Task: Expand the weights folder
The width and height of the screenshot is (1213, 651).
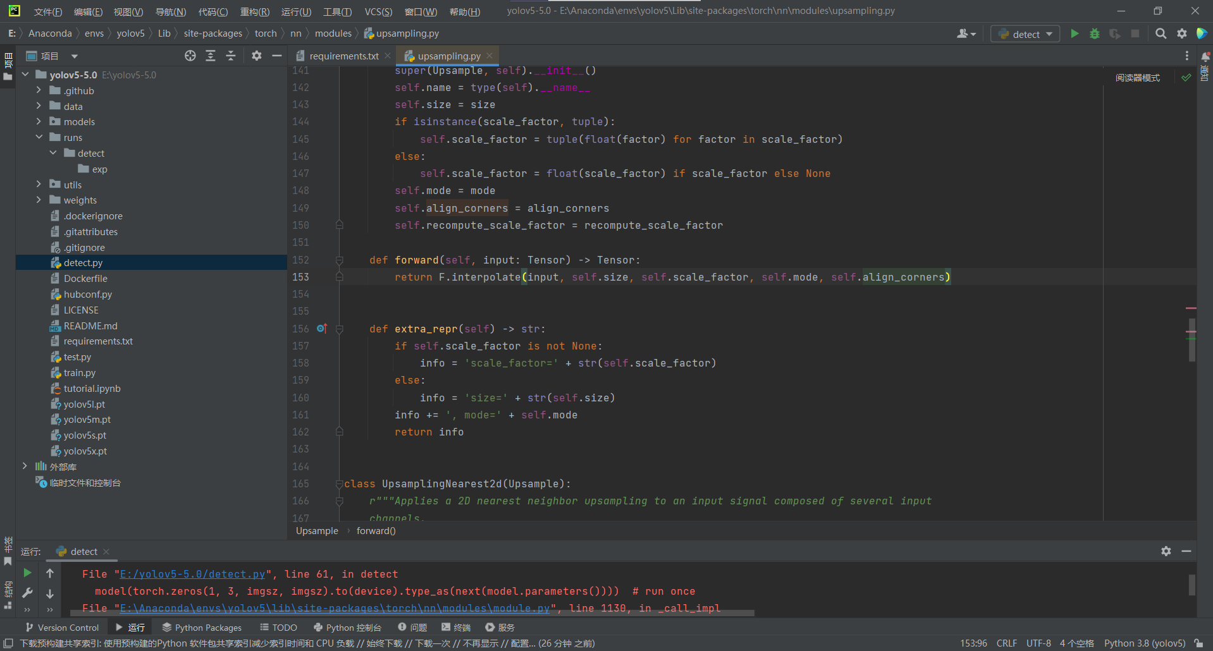Action: [39, 200]
